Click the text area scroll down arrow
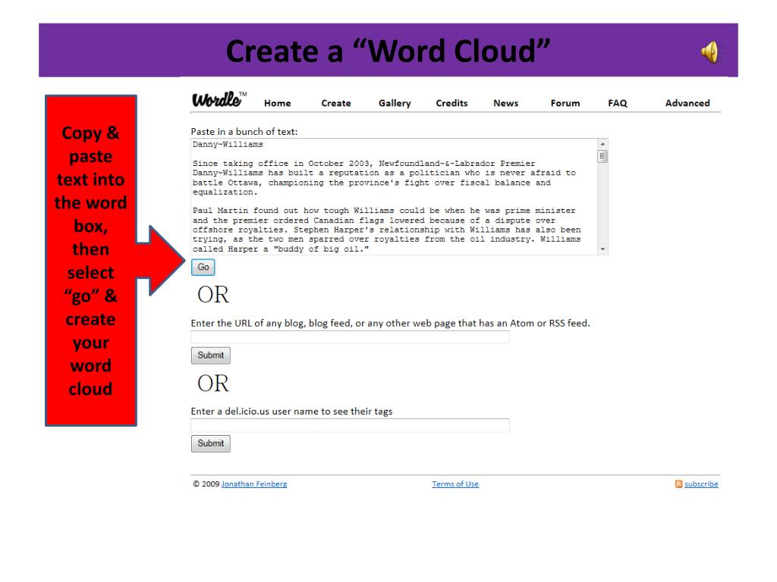 point(602,249)
